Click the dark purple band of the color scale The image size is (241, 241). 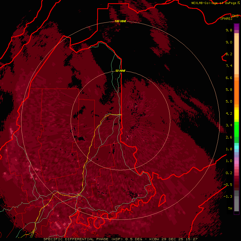click(236, 27)
